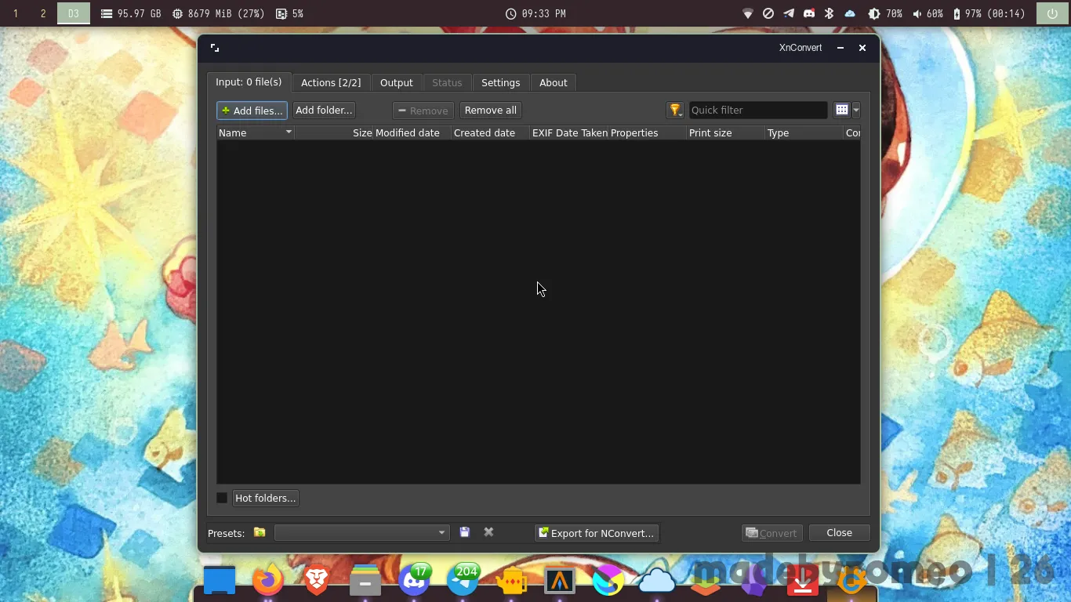Go to the Settings tab
This screenshot has width=1071, height=602.
[500, 82]
